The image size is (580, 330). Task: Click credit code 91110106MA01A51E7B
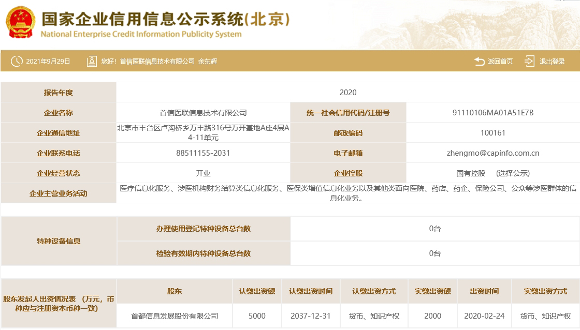(x=492, y=113)
